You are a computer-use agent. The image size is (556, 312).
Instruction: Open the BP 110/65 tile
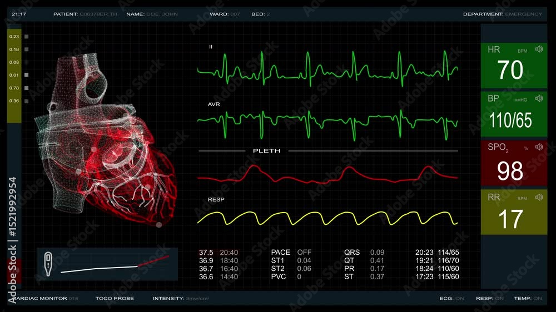pyautogui.click(x=514, y=114)
